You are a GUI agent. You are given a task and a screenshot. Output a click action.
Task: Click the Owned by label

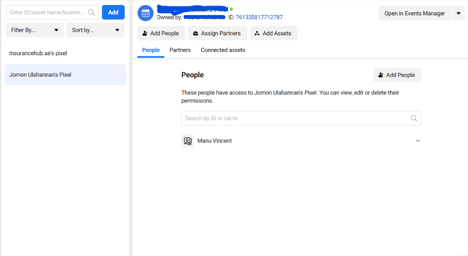(x=169, y=17)
